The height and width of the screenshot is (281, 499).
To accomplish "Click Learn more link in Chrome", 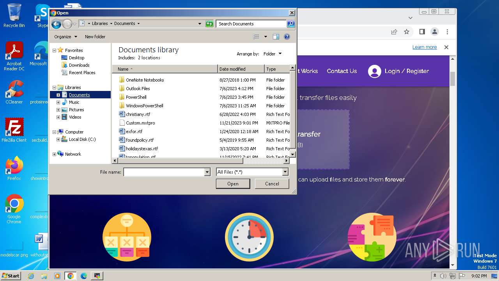I will click(x=425, y=47).
